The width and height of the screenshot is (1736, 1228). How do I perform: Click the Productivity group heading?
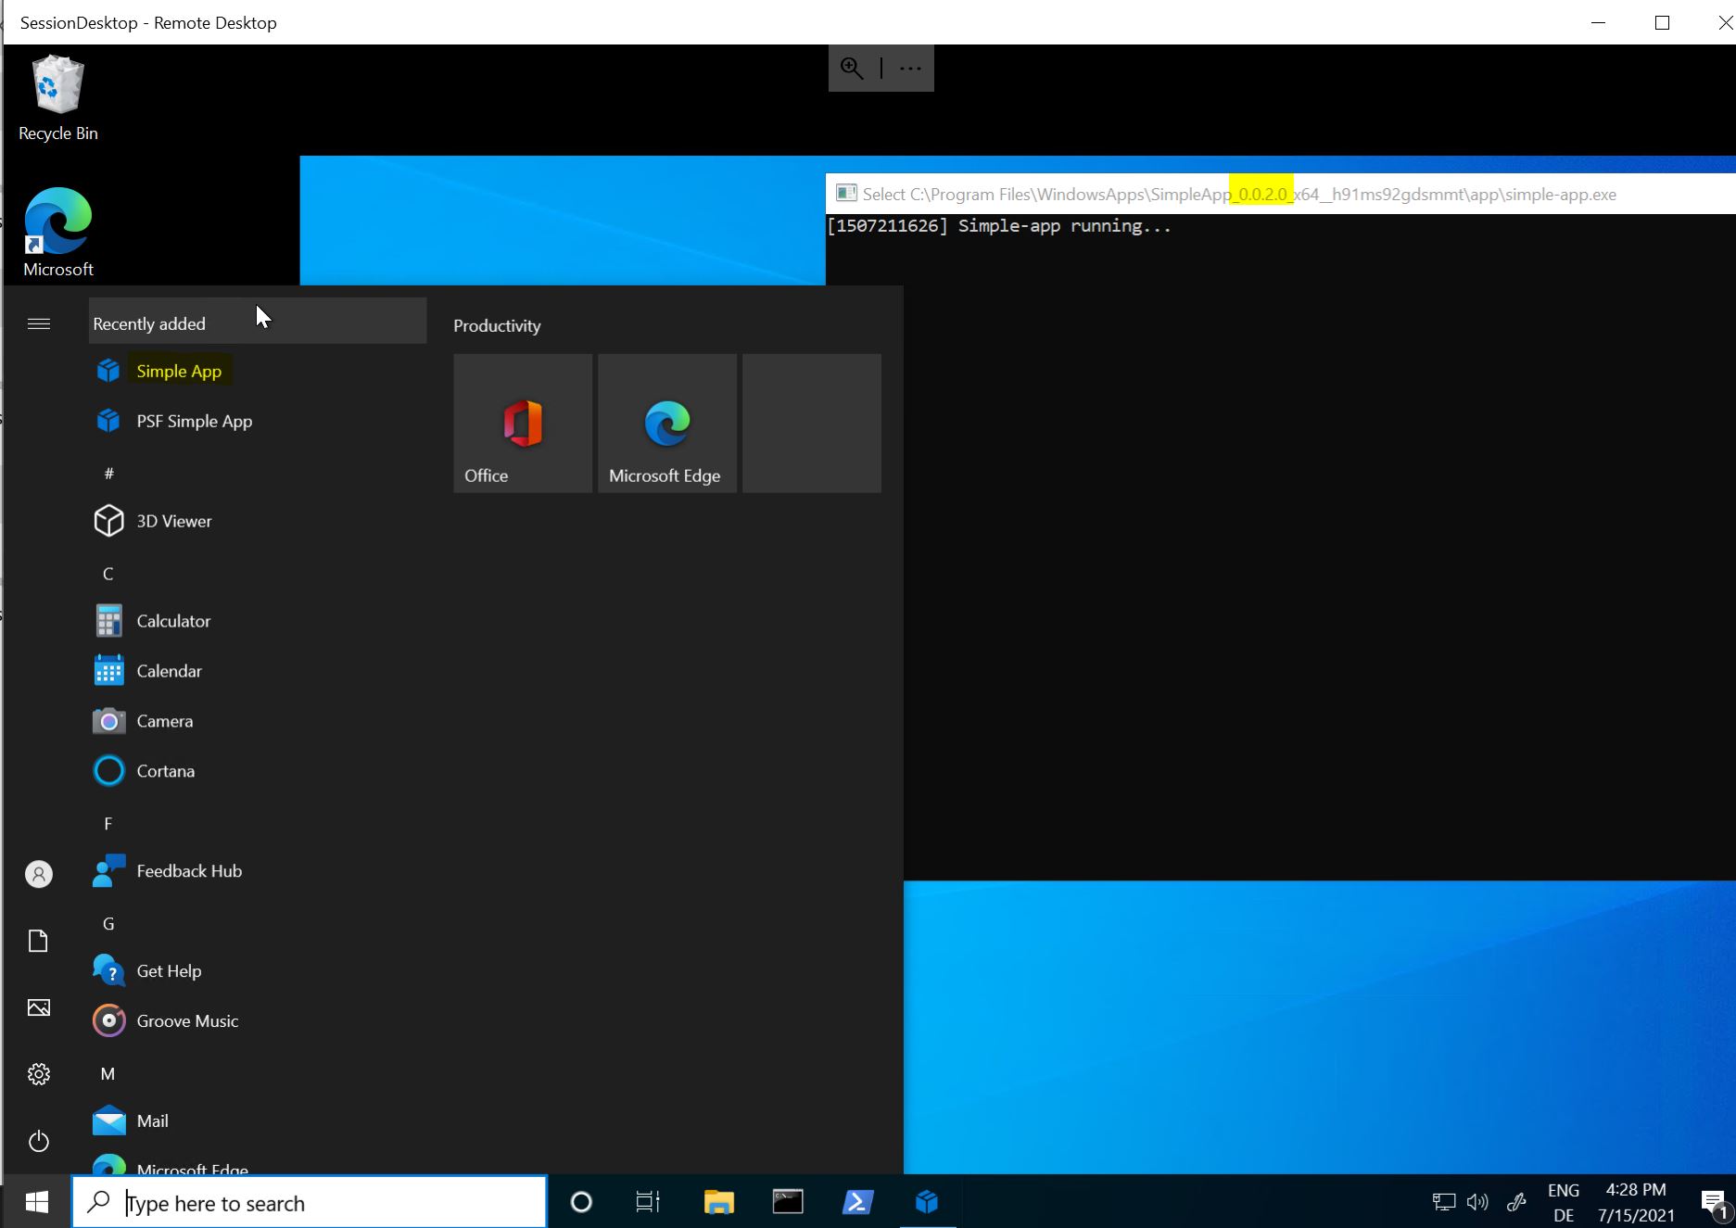497,325
